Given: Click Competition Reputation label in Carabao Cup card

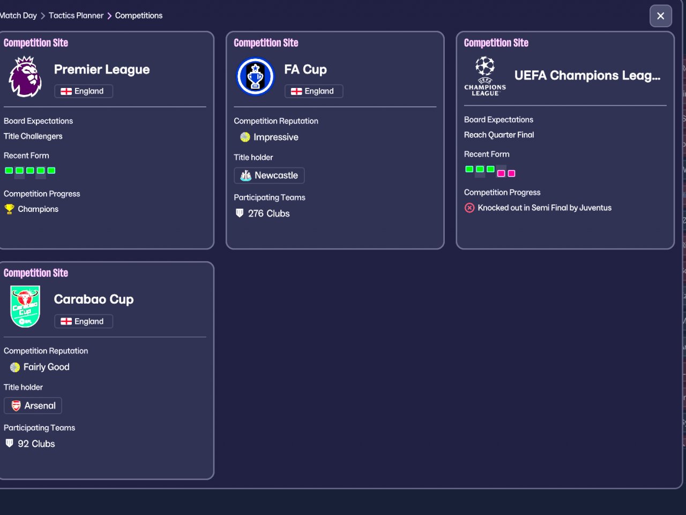Looking at the screenshot, I should (46, 351).
